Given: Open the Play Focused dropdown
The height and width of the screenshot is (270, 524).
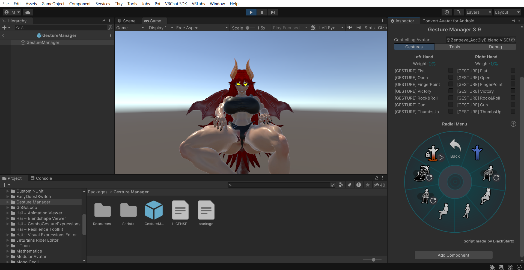Looking at the screenshot, I should coord(290,28).
